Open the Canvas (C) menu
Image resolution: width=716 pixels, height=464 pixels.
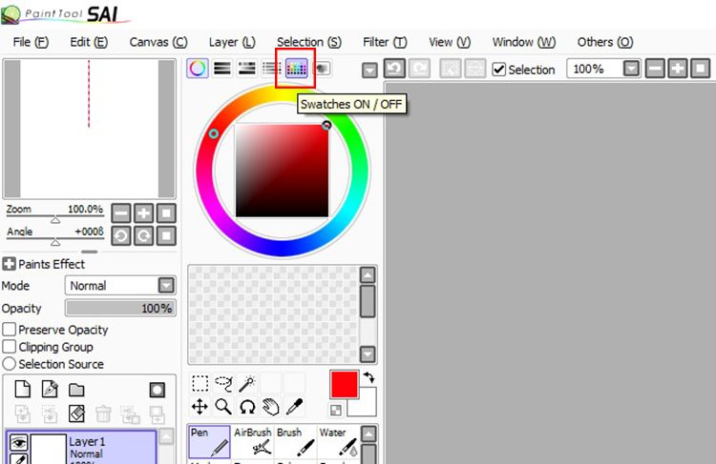point(158,42)
